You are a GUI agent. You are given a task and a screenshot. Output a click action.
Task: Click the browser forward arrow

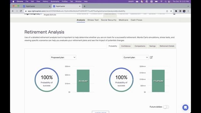click(x=17, y=11)
